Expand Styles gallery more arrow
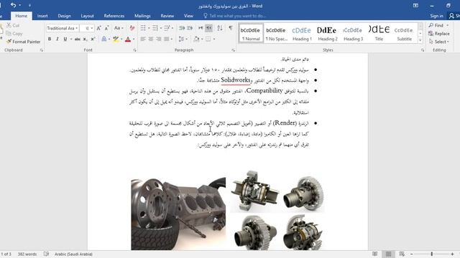Image resolution: width=460 pixels, height=258 pixels. (x=420, y=40)
